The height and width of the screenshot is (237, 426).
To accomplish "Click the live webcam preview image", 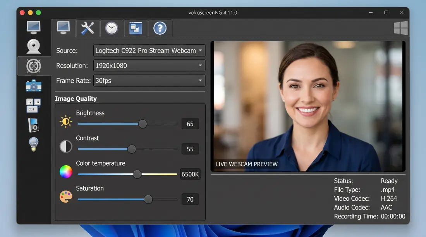I will 308,106.
